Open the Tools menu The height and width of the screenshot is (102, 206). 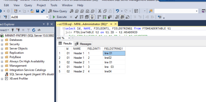(x=54, y=5)
